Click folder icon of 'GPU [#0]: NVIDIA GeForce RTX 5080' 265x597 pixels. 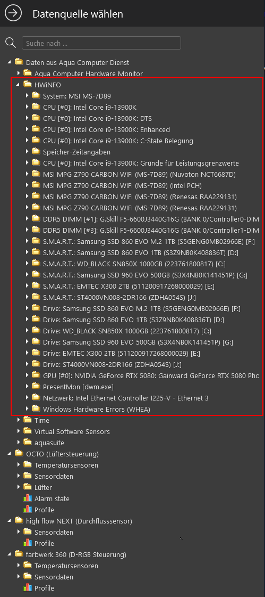(x=36, y=375)
